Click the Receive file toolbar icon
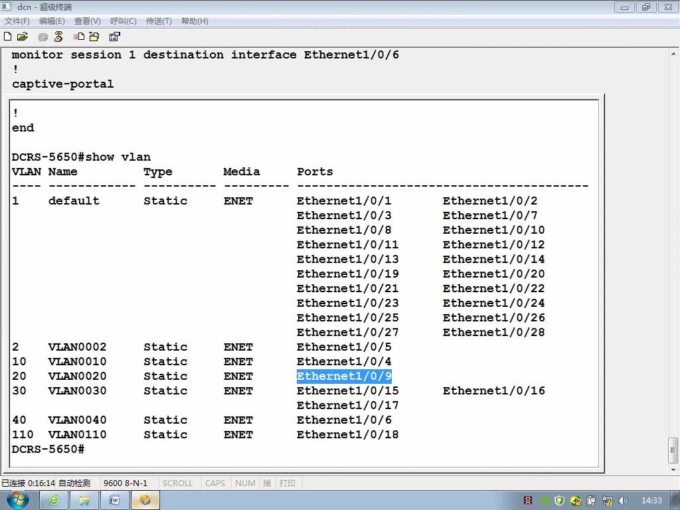 coord(94,37)
